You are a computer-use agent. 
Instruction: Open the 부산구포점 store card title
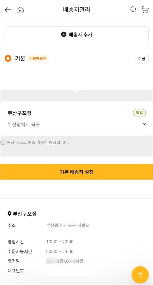[x=19, y=113]
